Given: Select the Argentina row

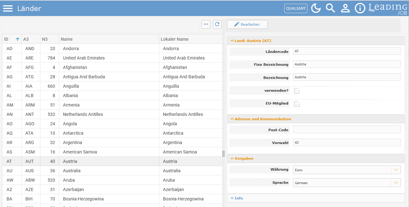Looking at the screenshot, I should (112, 142).
